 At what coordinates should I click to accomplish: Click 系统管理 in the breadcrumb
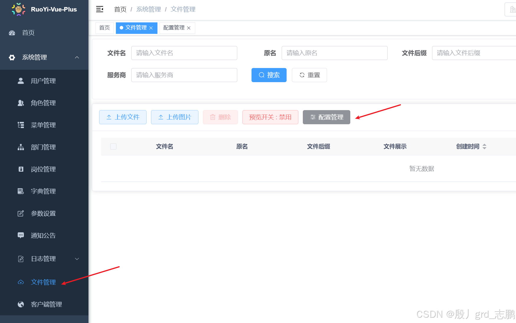click(x=149, y=9)
